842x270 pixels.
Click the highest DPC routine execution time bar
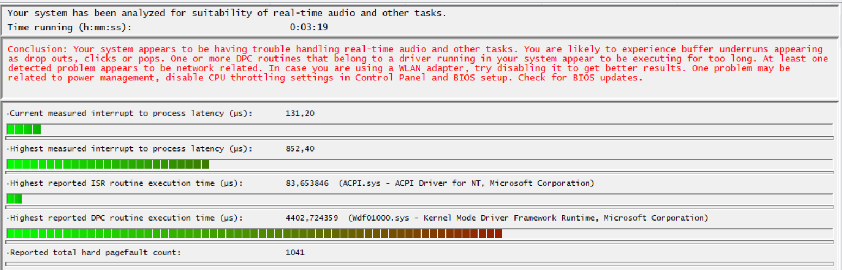tap(419, 234)
